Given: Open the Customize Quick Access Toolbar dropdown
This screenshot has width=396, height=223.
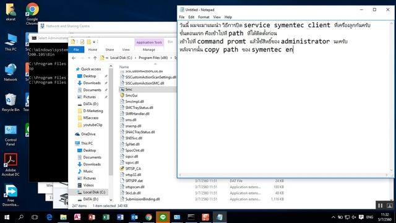Looking at the screenshot, I should pos(94,42).
